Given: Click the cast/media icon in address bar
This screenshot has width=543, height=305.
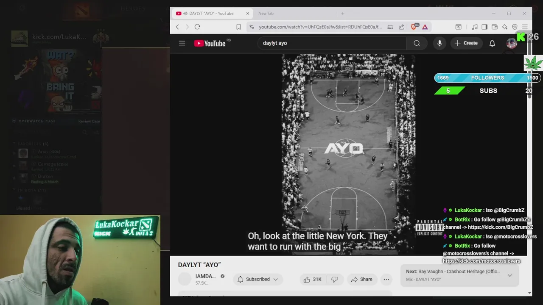Looking at the screenshot, I should [x=390, y=27].
